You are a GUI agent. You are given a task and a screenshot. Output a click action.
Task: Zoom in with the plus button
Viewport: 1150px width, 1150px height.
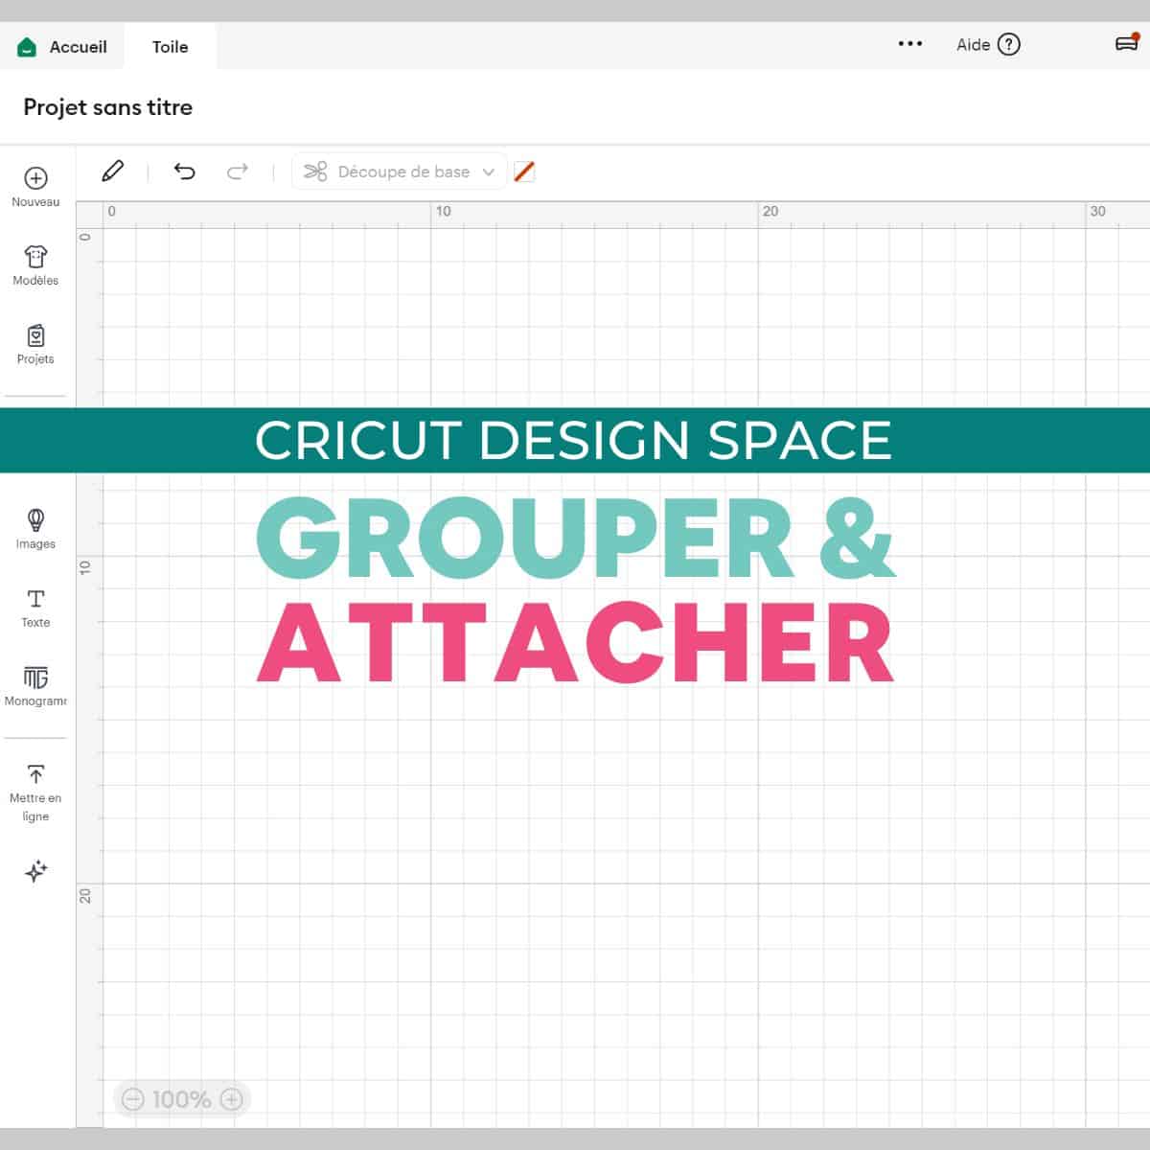(231, 1098)
